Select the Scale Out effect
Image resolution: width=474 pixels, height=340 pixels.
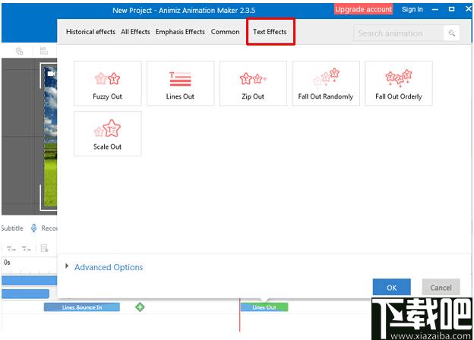[x=107, y=134]
